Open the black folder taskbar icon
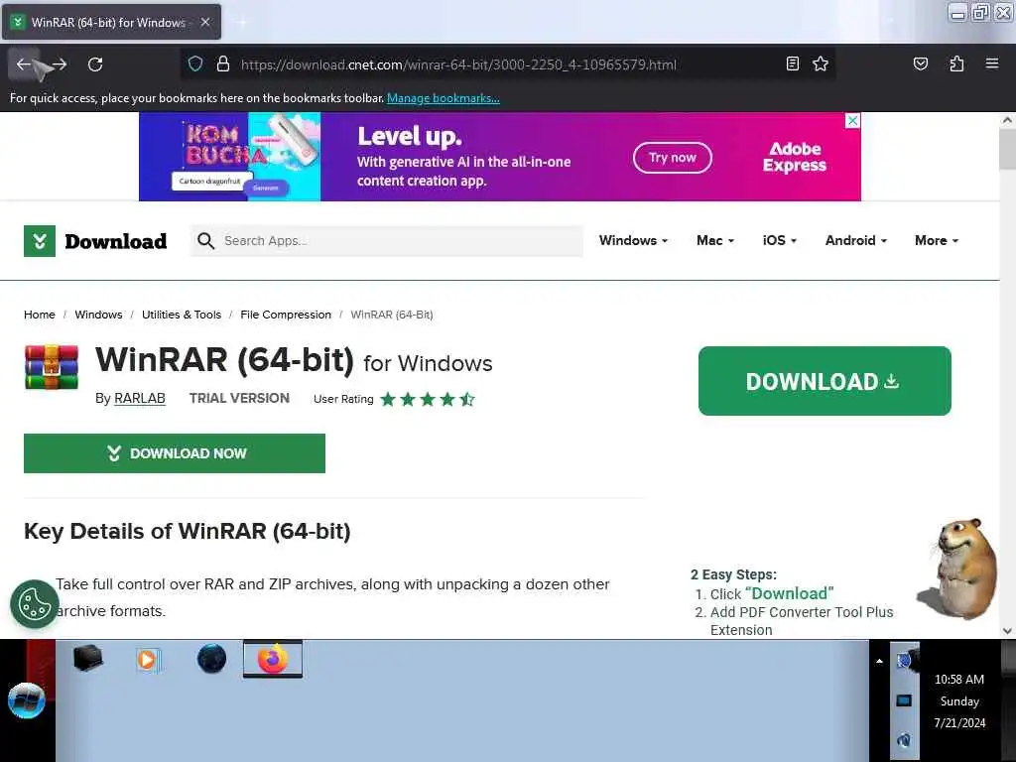Viewport: 1016px width, 762px height. tap(88, 660)
